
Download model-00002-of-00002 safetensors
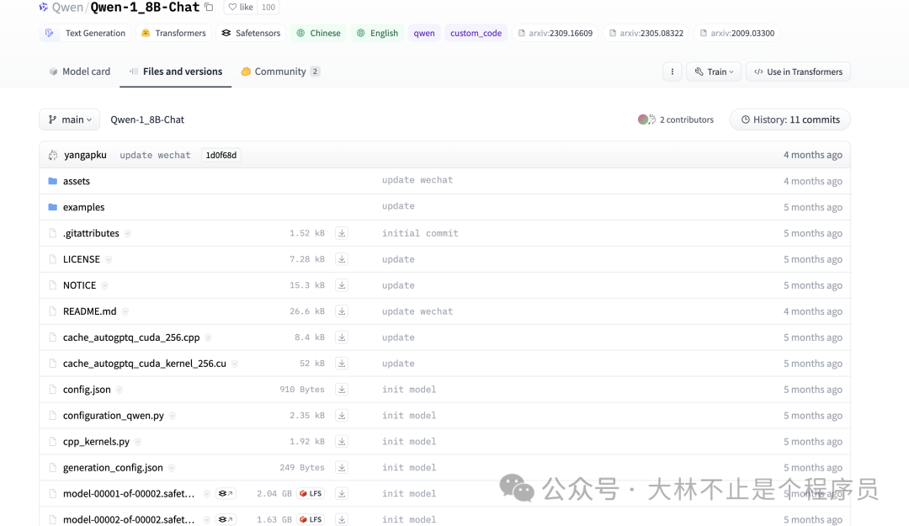pyautogui.click(x=342, y=519)
